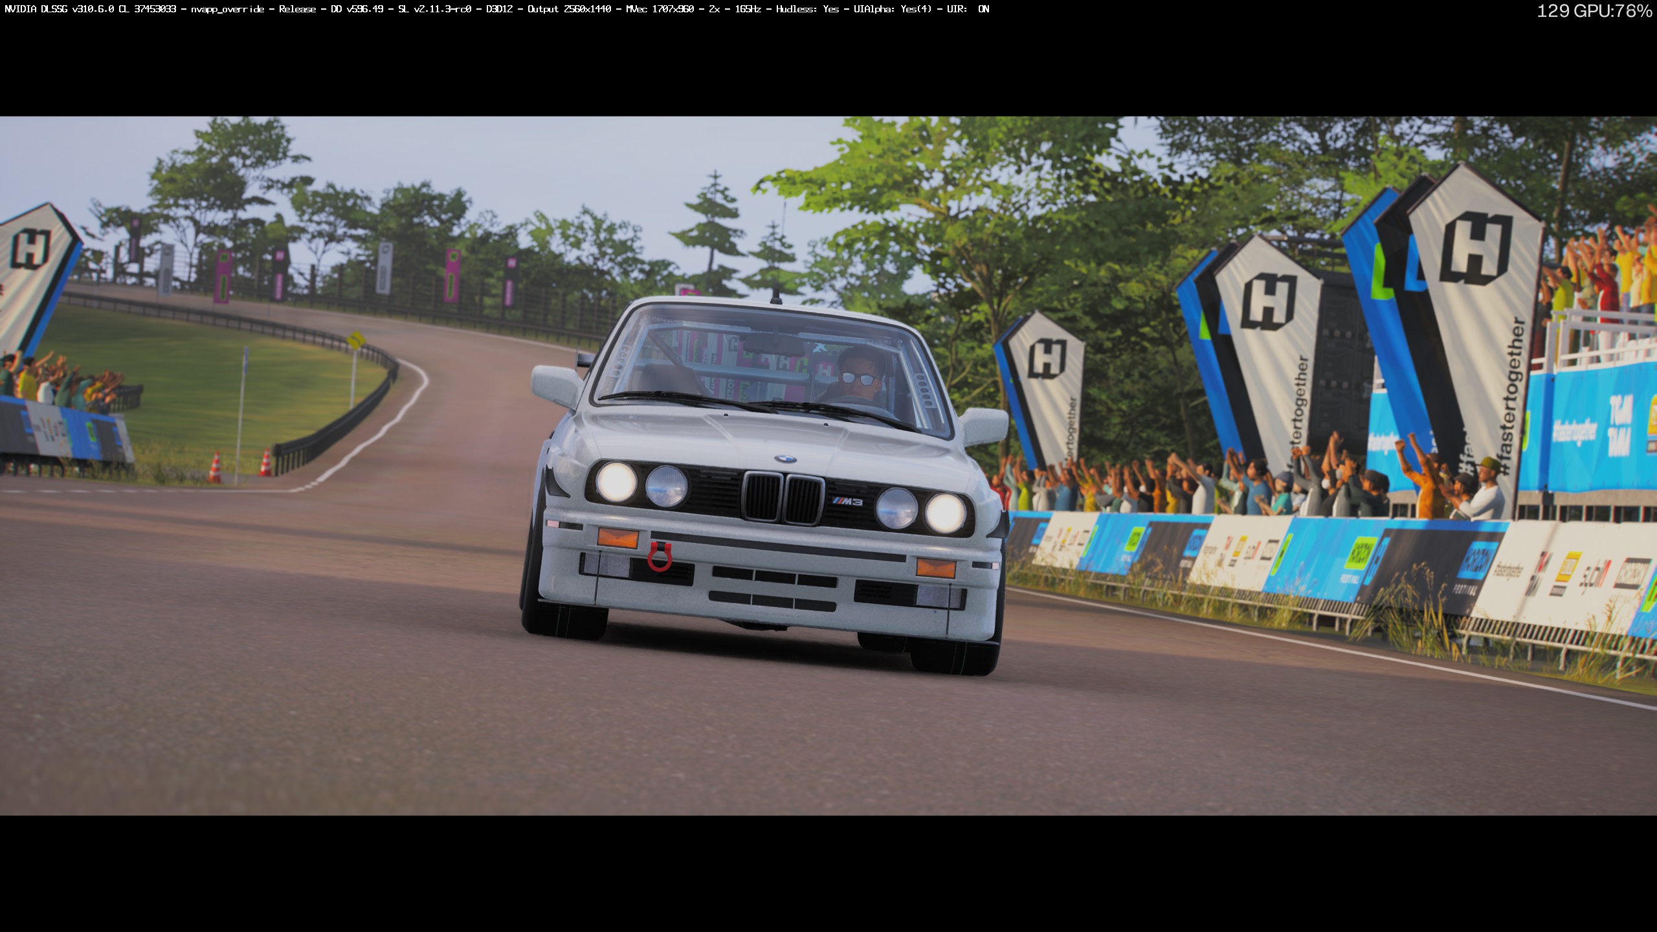Screen dimensions: 1657x932
Task: Click the Hudless: Yes indicator text
Action: pos(807,9)
